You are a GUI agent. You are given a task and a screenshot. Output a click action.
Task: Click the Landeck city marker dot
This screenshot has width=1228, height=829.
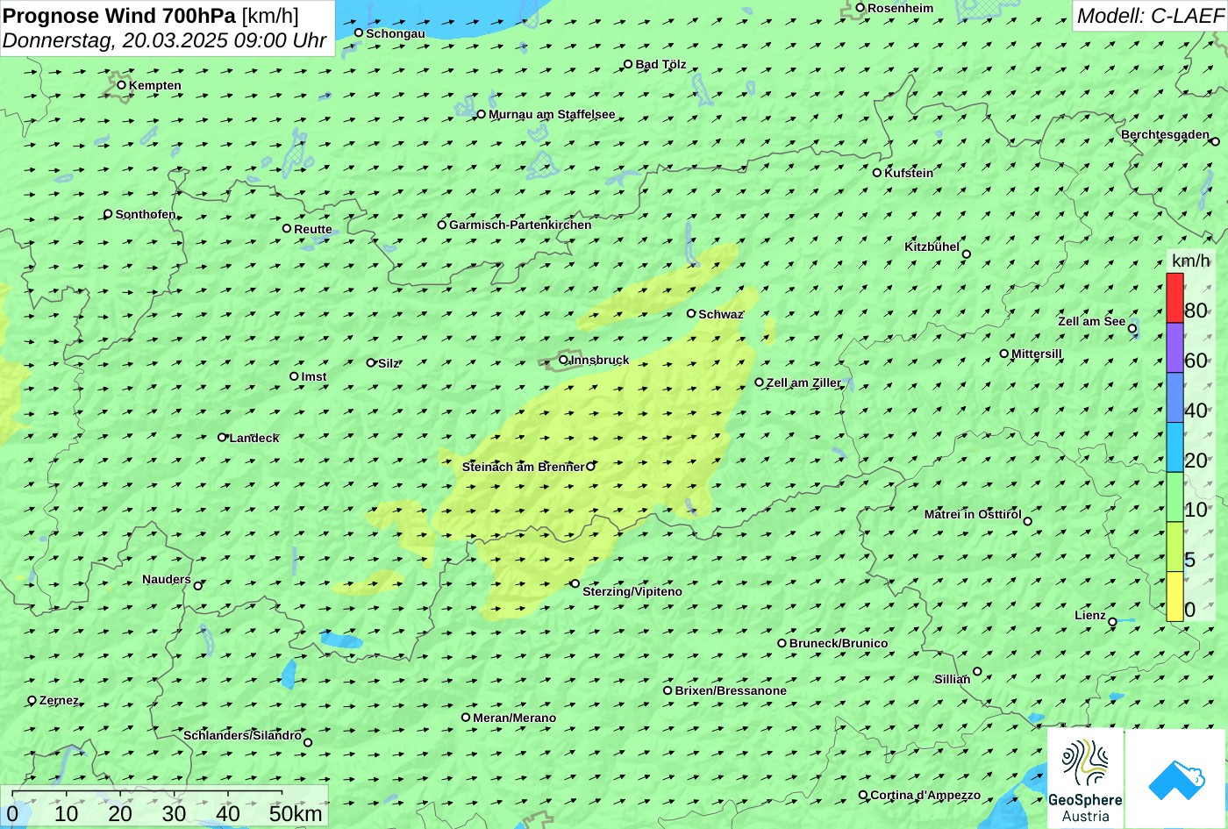coord(222,437)
